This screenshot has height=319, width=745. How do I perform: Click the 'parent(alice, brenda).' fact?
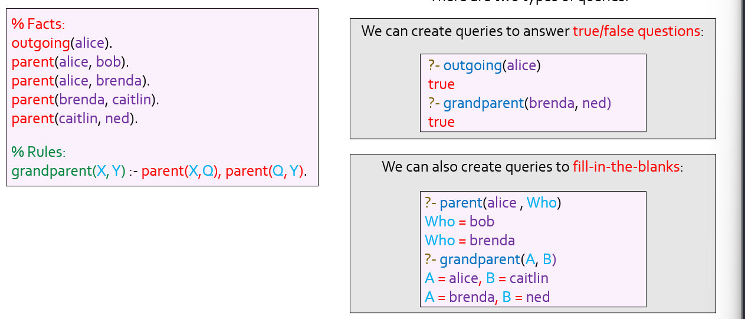tap(80, 81)
